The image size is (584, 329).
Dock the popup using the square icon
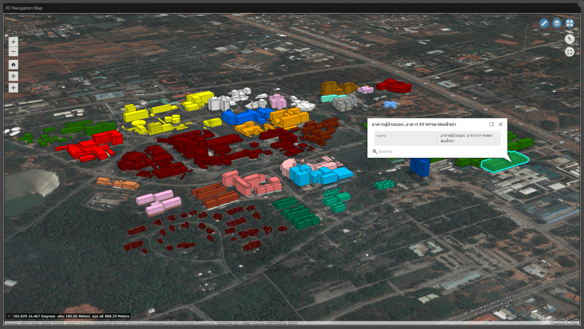pos(492,124)
